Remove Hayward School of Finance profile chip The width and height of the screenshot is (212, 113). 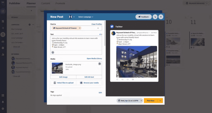pyautogui.click(x=80, y=28)
